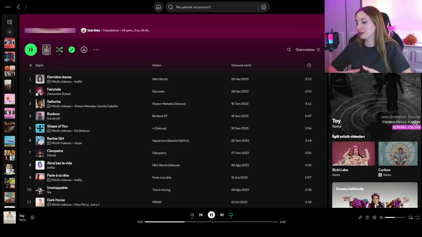Viewport: 422px width, 237px height.
Task: Open Netta artist link in player bar
Action: (22, 220)
